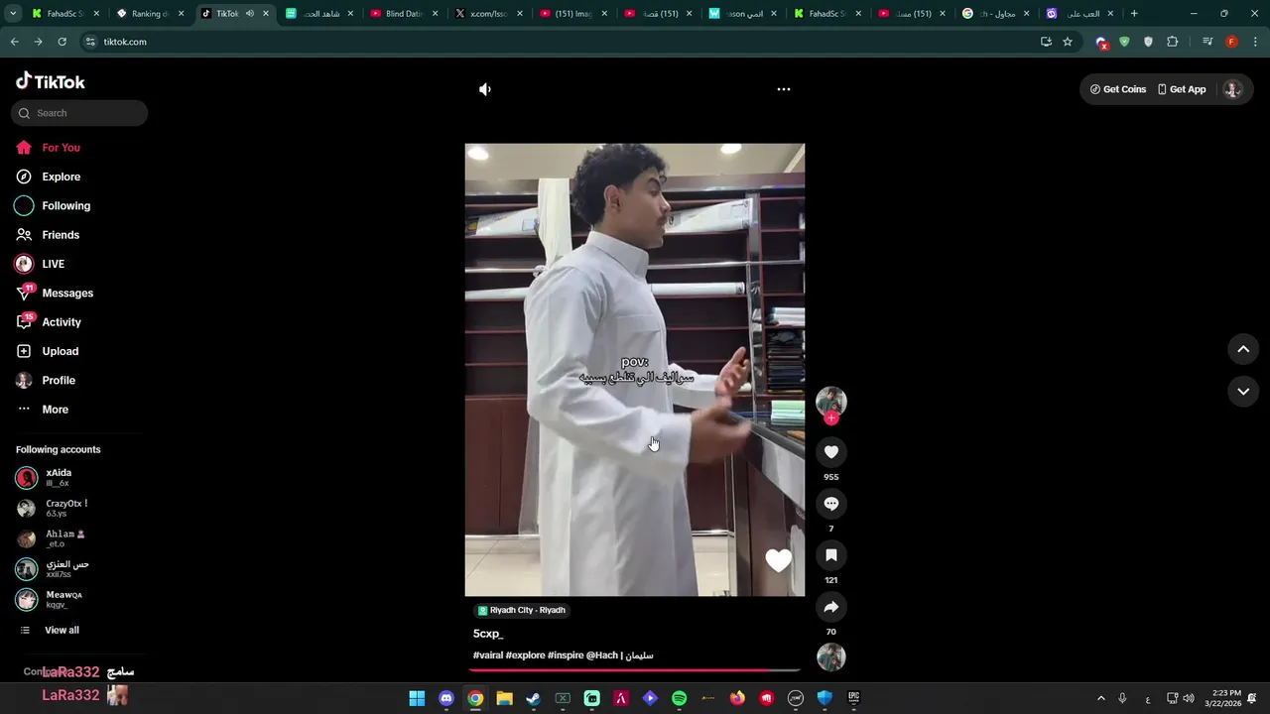Open the site info icon in address bar

[89, 42]
